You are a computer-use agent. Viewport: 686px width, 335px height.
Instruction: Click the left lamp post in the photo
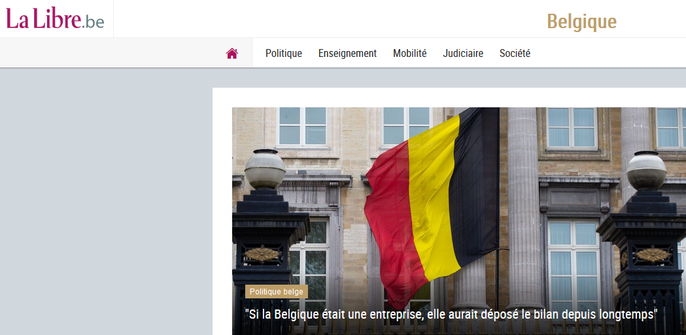click(265, 236)
